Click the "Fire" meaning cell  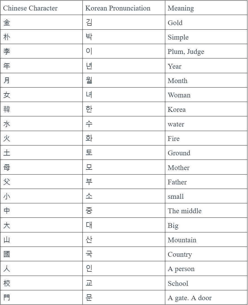pyautogui.click(x=173, y=139)
